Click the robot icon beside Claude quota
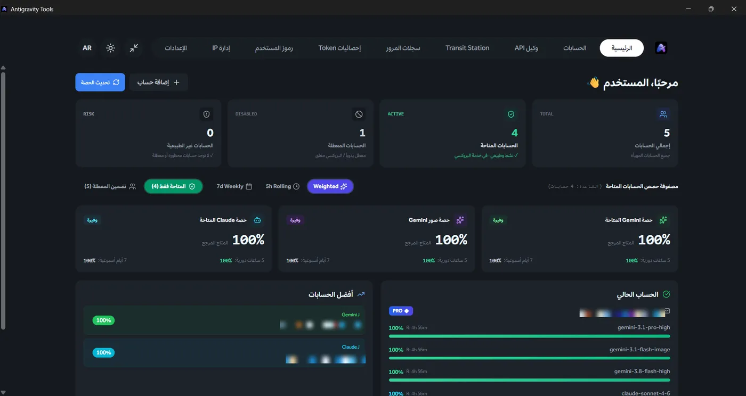This screenshot has height=396, width=746. [257, 220]
